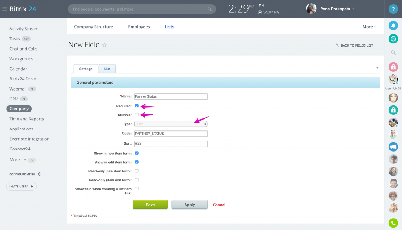The height and width of the screenshot is (230, 402).
Task: Open the pink lock chat icon
Action: pyautogui.click(x=393, y=67)
